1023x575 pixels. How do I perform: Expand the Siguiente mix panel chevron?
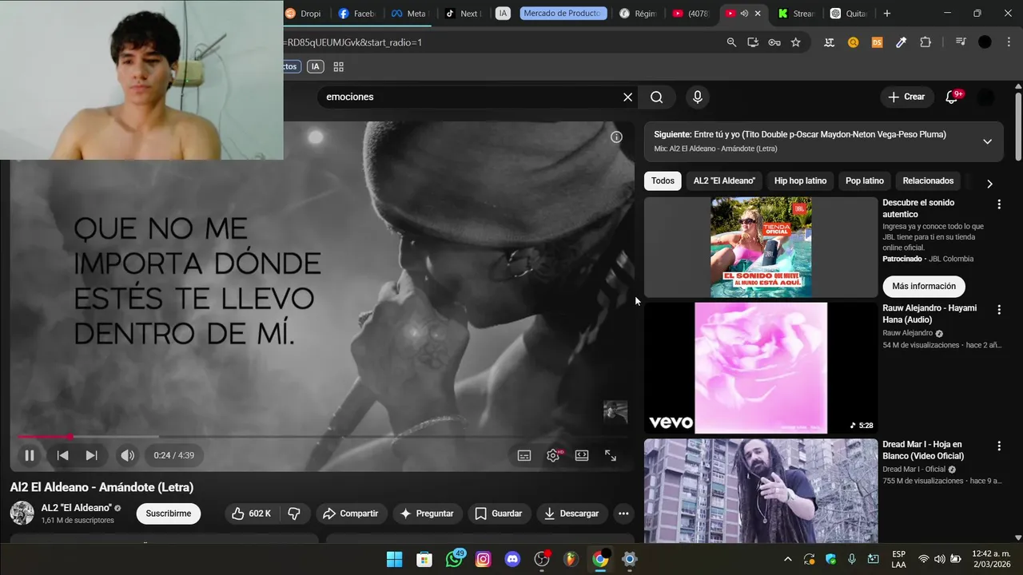point(987,141)
